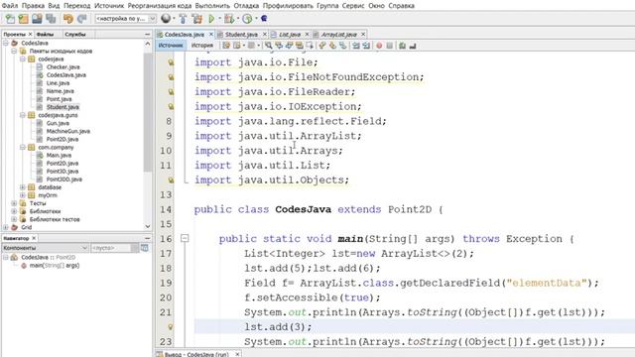Click the warning glyph beside import java.io.File
Viewport: 635px width, 357px height.
point(171,62)
